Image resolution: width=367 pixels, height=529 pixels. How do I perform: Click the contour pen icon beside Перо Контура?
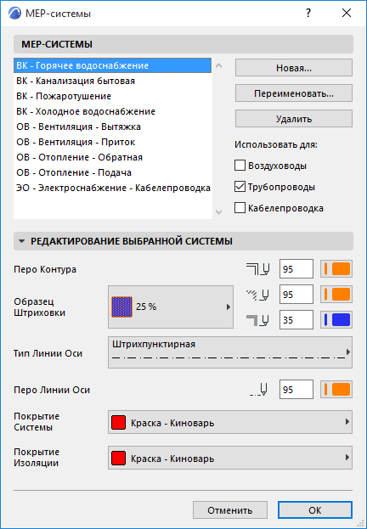point(258,269)
